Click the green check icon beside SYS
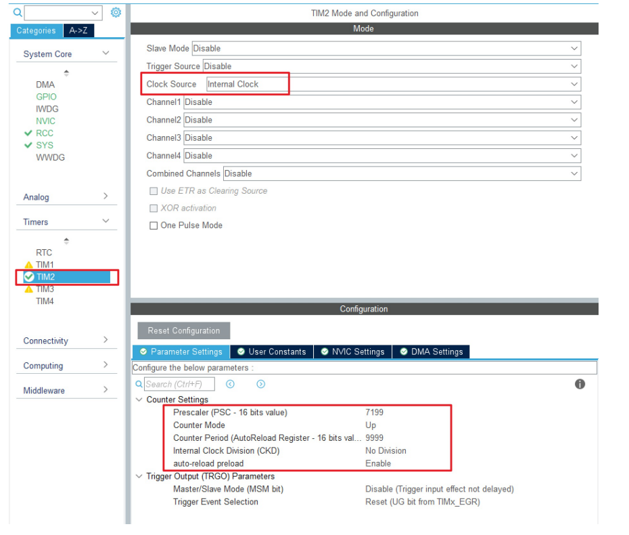 point(28,145)
